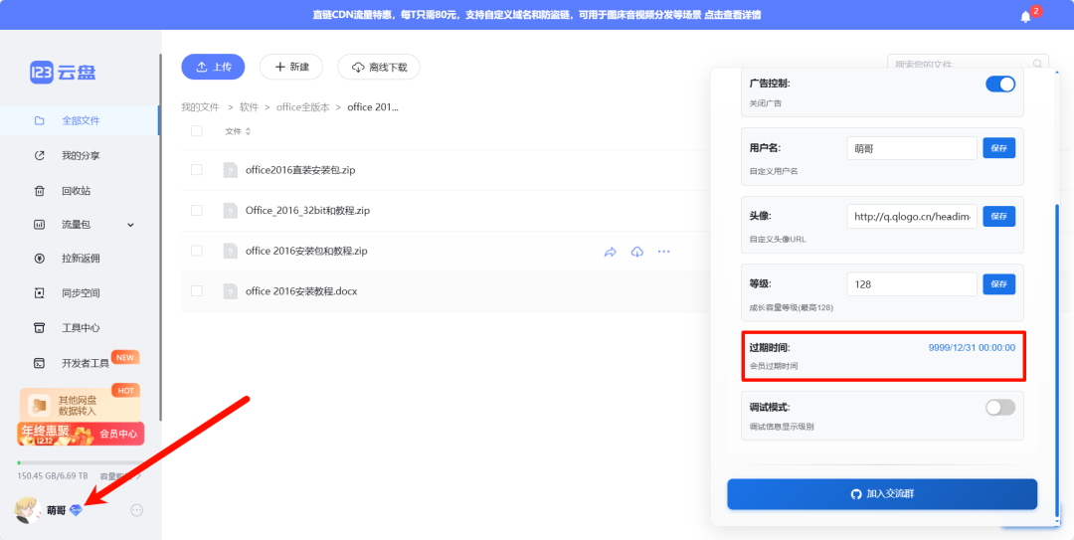This screenshot has height=540, width=1074.
Task: Click the 头像 URL input field
Action: pos(912,216)
